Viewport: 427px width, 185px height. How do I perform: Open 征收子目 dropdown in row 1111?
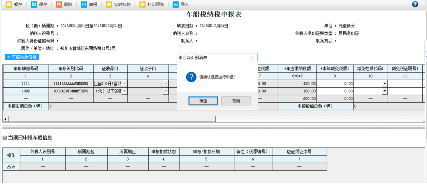click(x=166, y=84)
